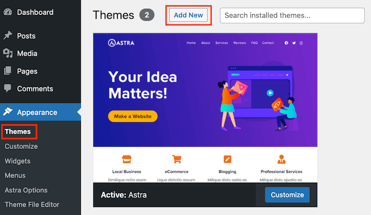Click the About link in Astra preview
The height and width of the screenshot is (215, 371).
point(205,43)
